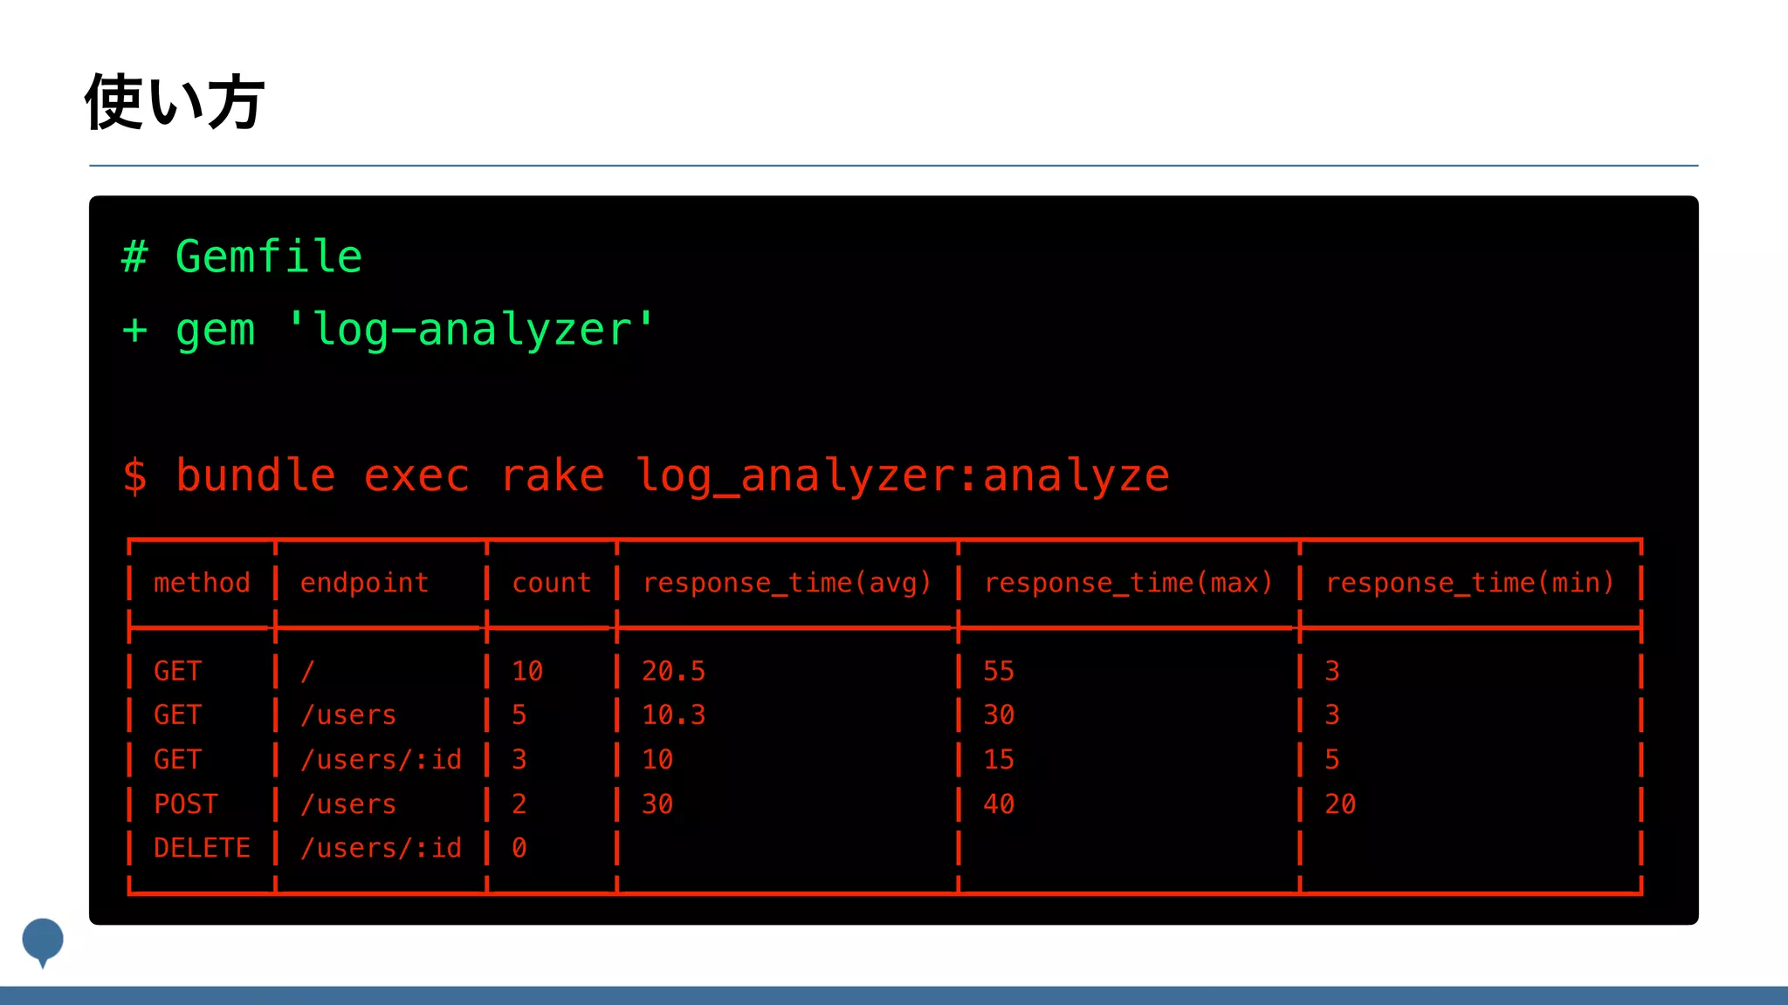Click the blue balloon logo icon
This screenshot has width=1788, height=1005.
pyautogui.click(x=43, y=942)
